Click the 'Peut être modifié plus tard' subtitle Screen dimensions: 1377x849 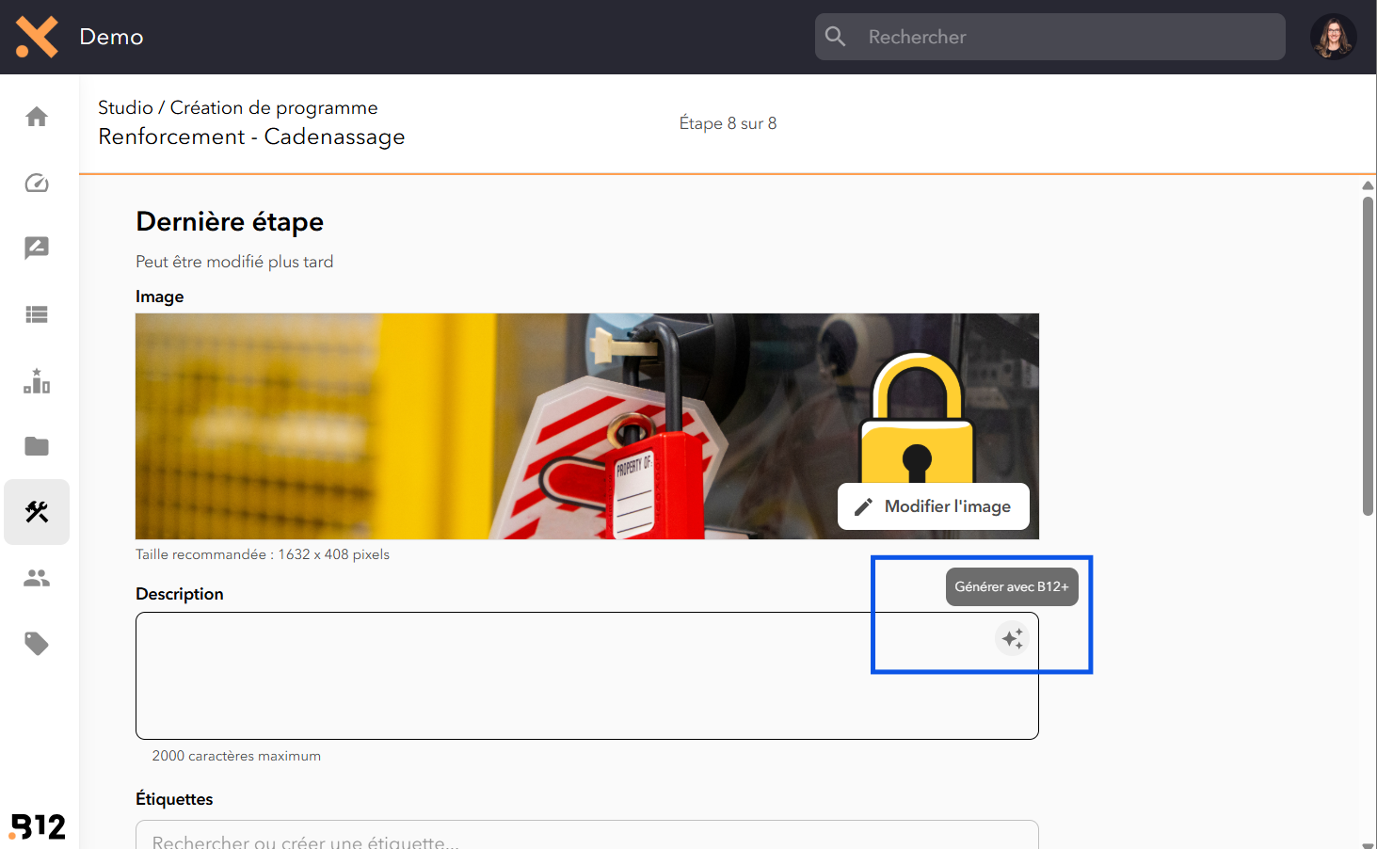tap(234, 262)
